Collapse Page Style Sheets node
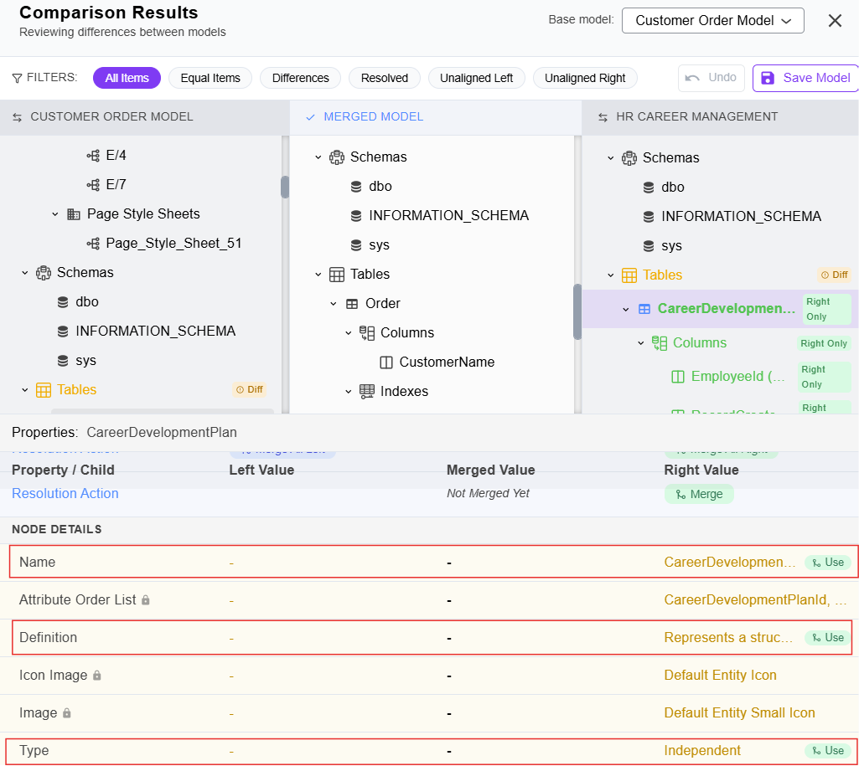Viewport: 859px width, 766px height. [x=54, y=214]
